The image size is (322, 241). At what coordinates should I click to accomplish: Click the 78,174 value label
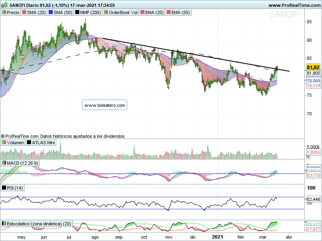(x=313, y=86)
